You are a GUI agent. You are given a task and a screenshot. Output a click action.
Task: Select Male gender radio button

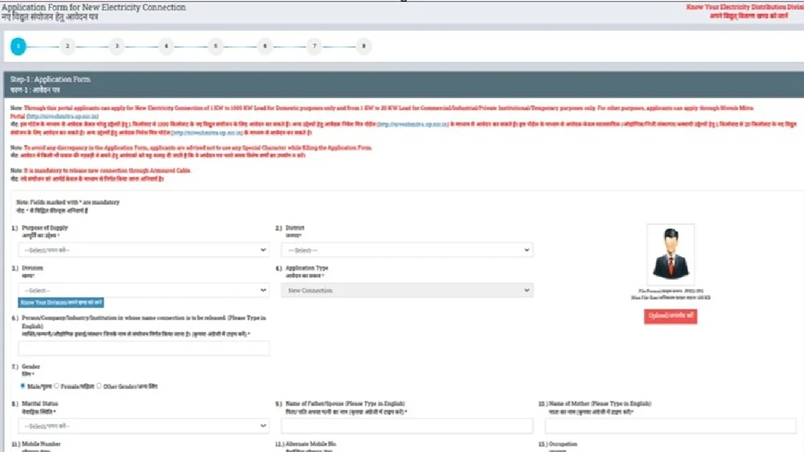pyautogui.click(x=23, y=386)
